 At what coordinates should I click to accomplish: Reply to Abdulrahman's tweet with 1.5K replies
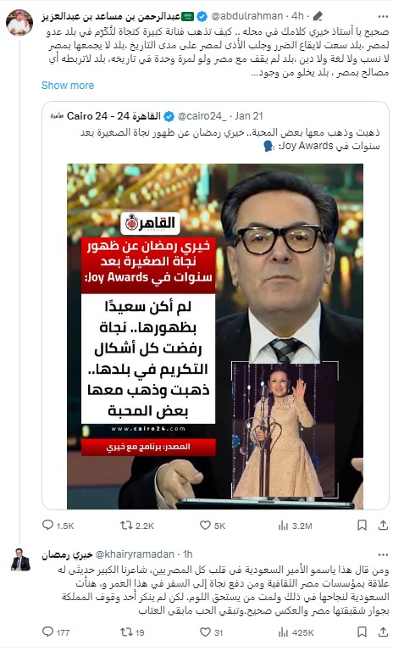58,526
